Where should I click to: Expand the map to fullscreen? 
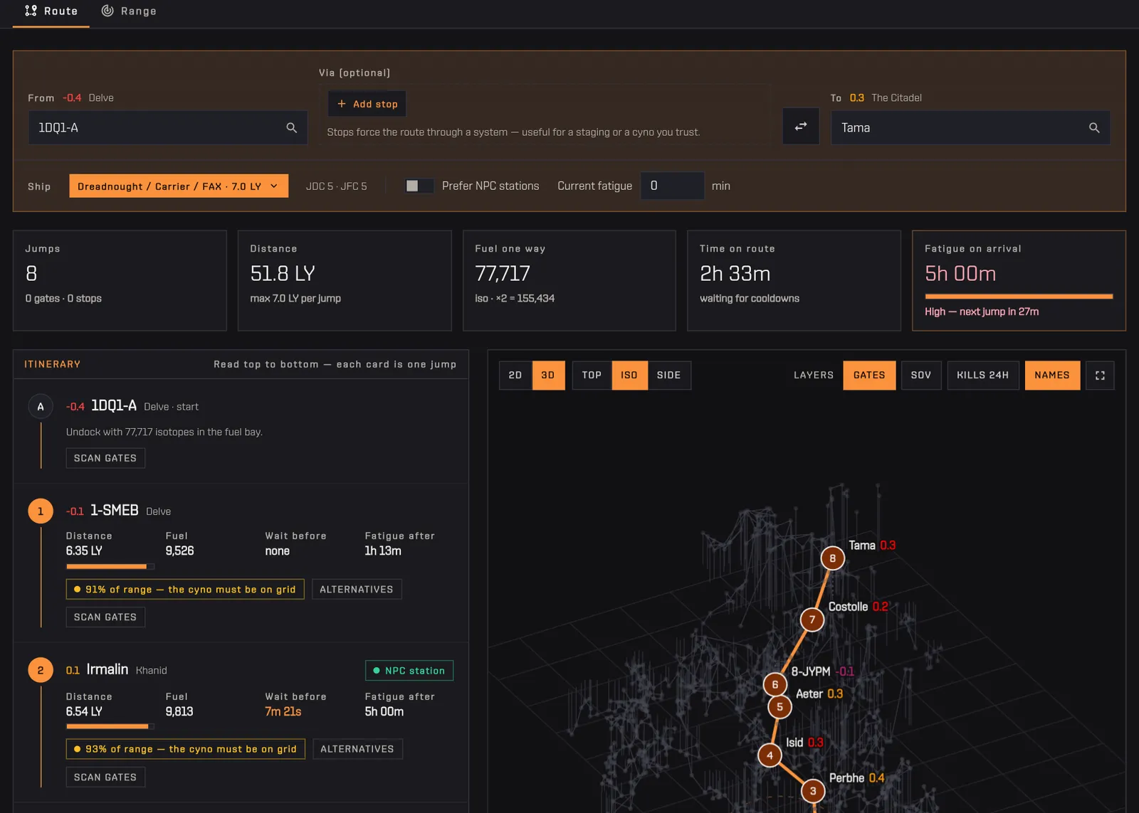1100,376
